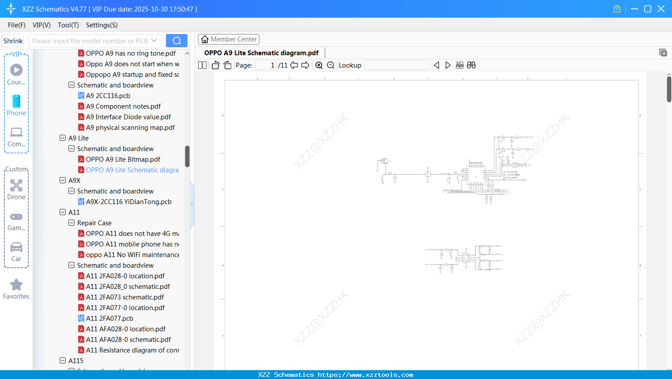Rotate the page clockwise
The image size is (672, 379).
(227, 65)
